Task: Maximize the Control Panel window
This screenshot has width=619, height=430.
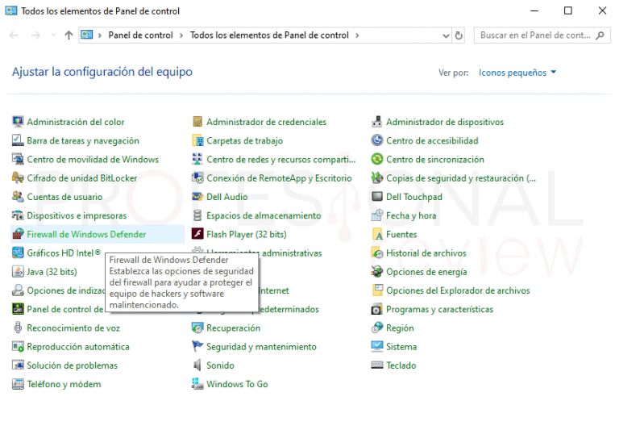Action: [567, 10]
